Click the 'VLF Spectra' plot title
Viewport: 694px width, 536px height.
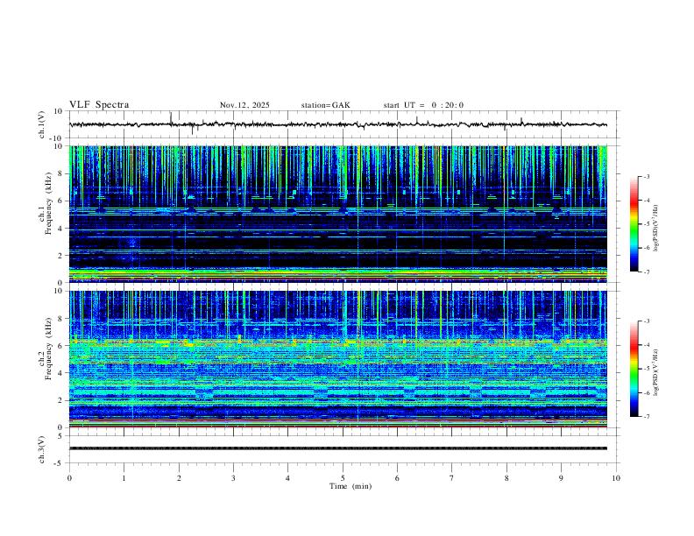(99, 105)
